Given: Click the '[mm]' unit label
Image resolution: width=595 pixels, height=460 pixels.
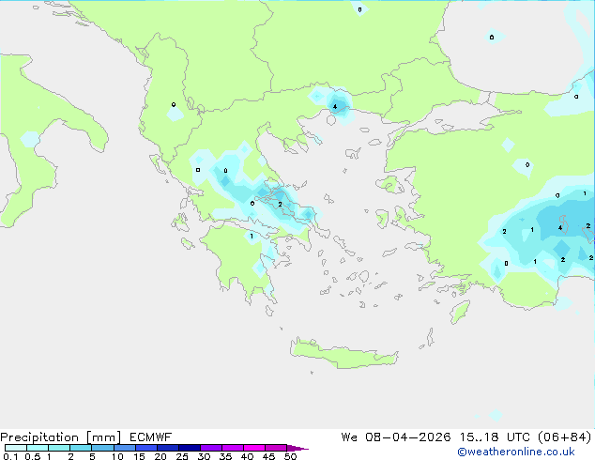Looking at the screenshot, I should click(103, 437).
